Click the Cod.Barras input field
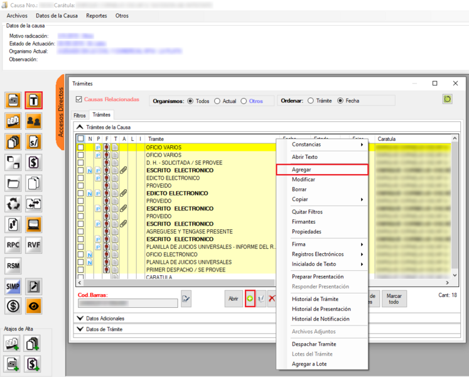 point(127,303)
